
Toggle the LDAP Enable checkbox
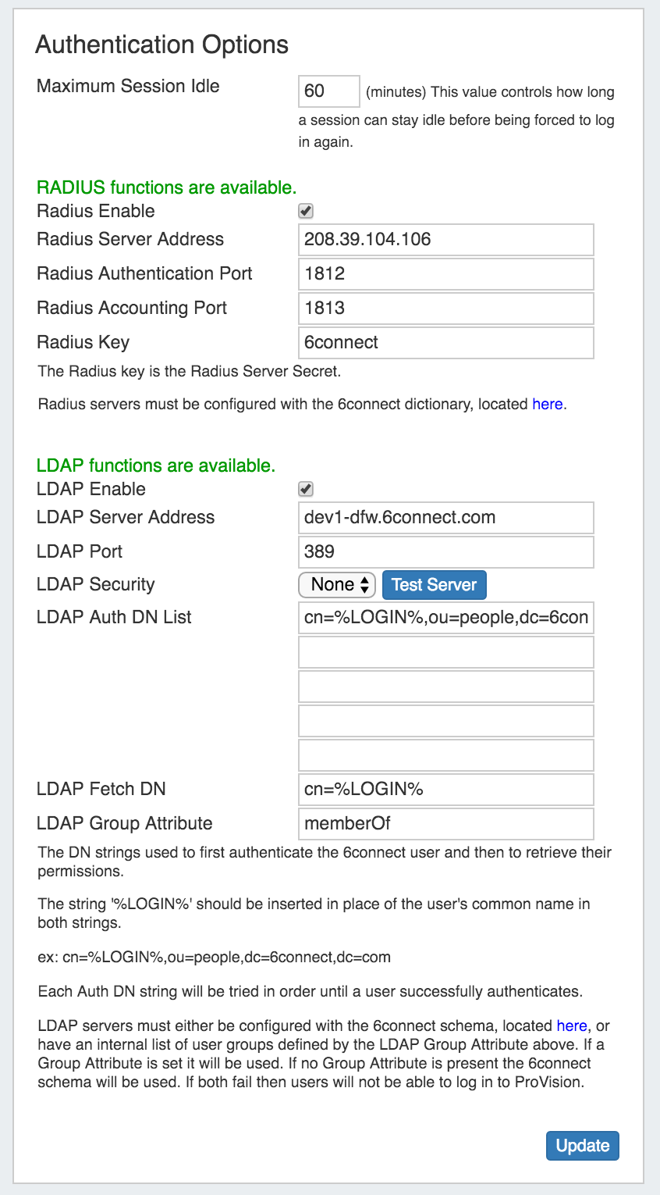pyautogui.click(x=306, y=490)
